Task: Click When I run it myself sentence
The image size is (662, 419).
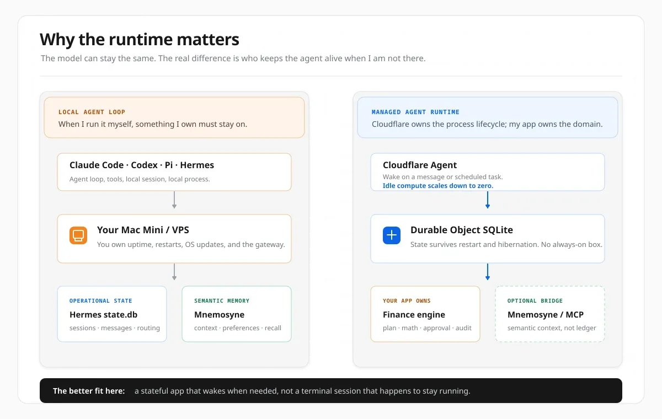Action: 153,124
